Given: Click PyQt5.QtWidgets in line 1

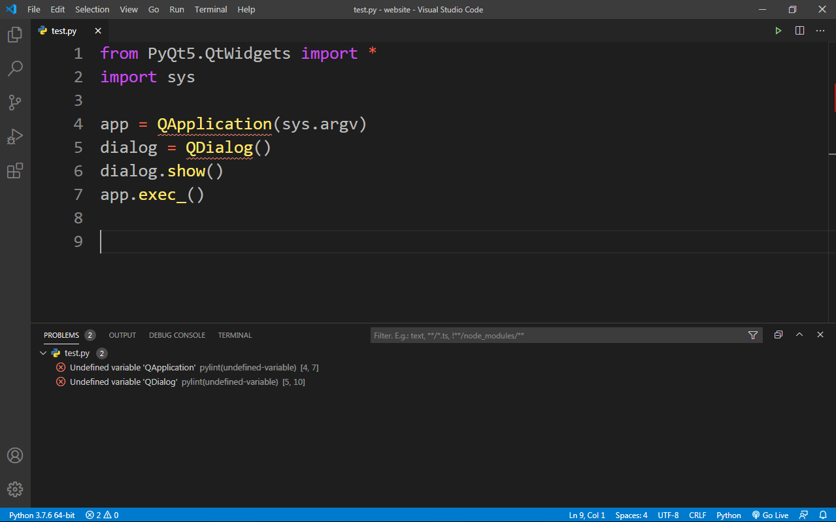Looking at the screenshot, I should [219, 54].
